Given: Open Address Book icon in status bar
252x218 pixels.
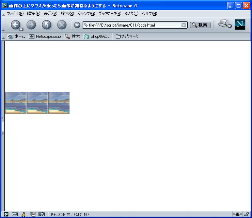Looking at the screenshot, I should [41, 214].
